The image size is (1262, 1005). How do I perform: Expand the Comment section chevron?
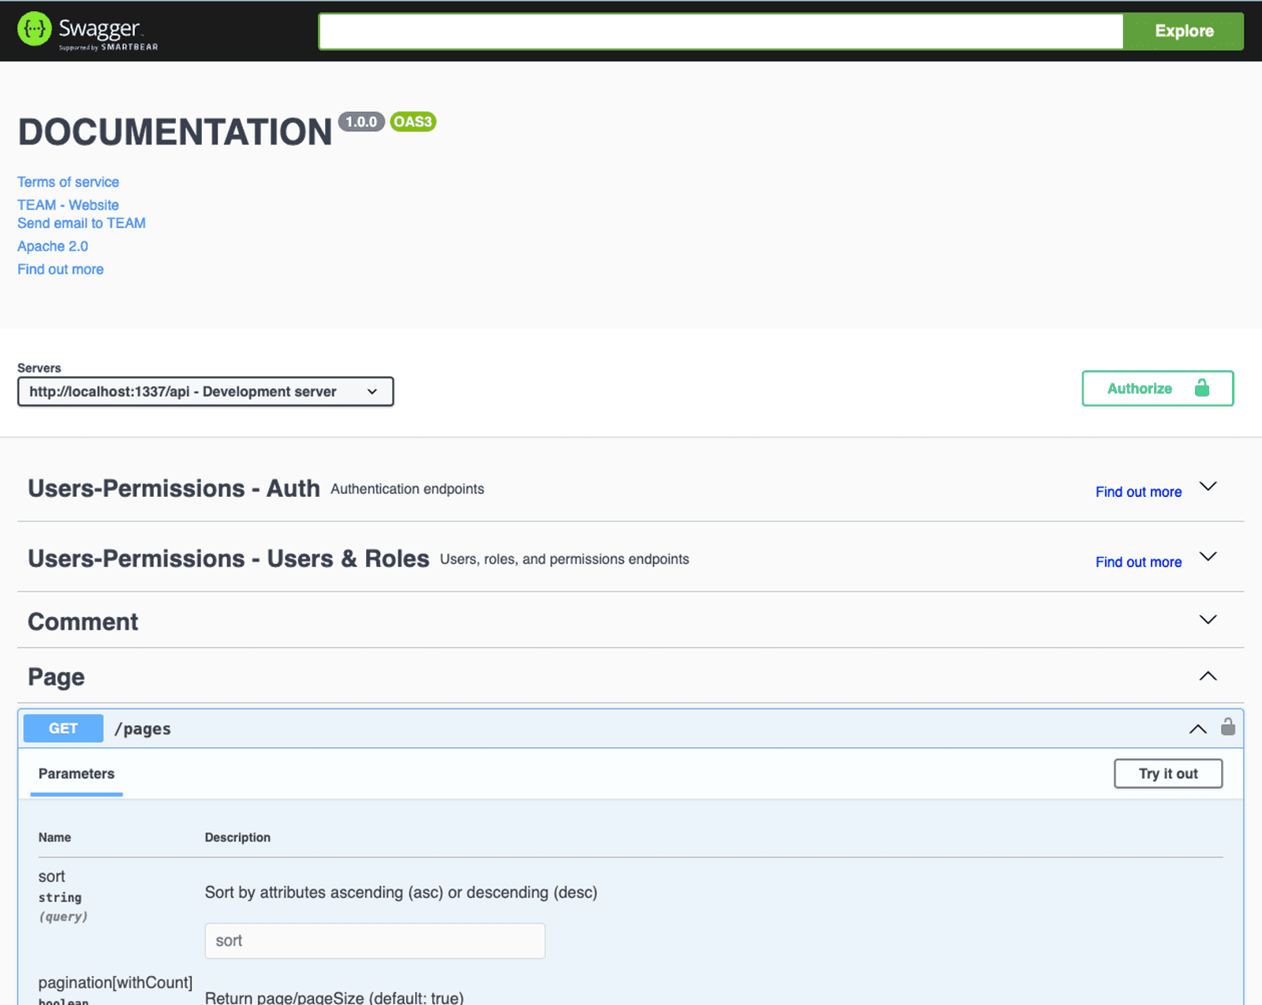pyautogui.click(x=1208, y=620)
